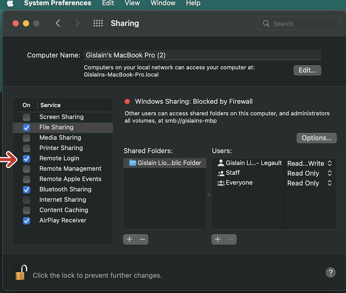This screenshot has height=293, width=346.
Task: Select the Media Sharing service row
Action: pyautogui.click(x=63, y=138)
